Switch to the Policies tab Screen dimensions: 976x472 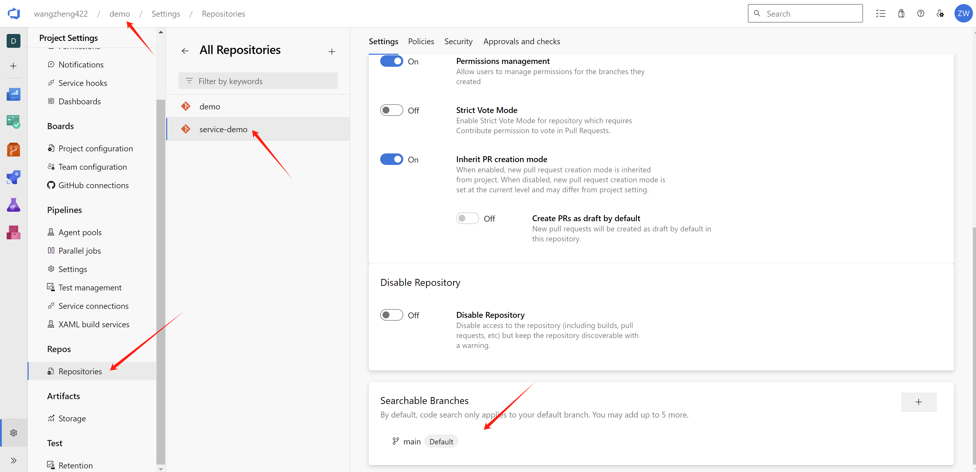tap(421, 41)
